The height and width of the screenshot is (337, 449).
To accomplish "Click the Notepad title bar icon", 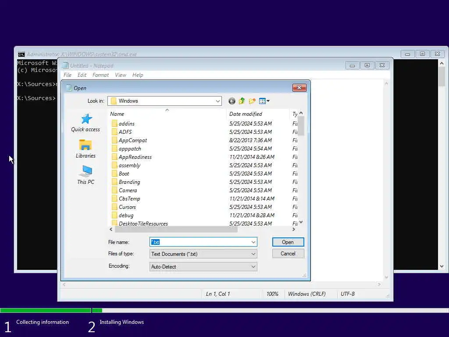I will 65,66.
